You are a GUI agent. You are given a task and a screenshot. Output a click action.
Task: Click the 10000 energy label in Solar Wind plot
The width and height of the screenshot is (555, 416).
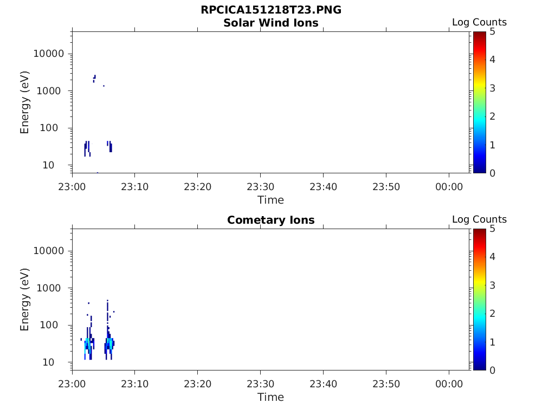[x=49, y=54]
